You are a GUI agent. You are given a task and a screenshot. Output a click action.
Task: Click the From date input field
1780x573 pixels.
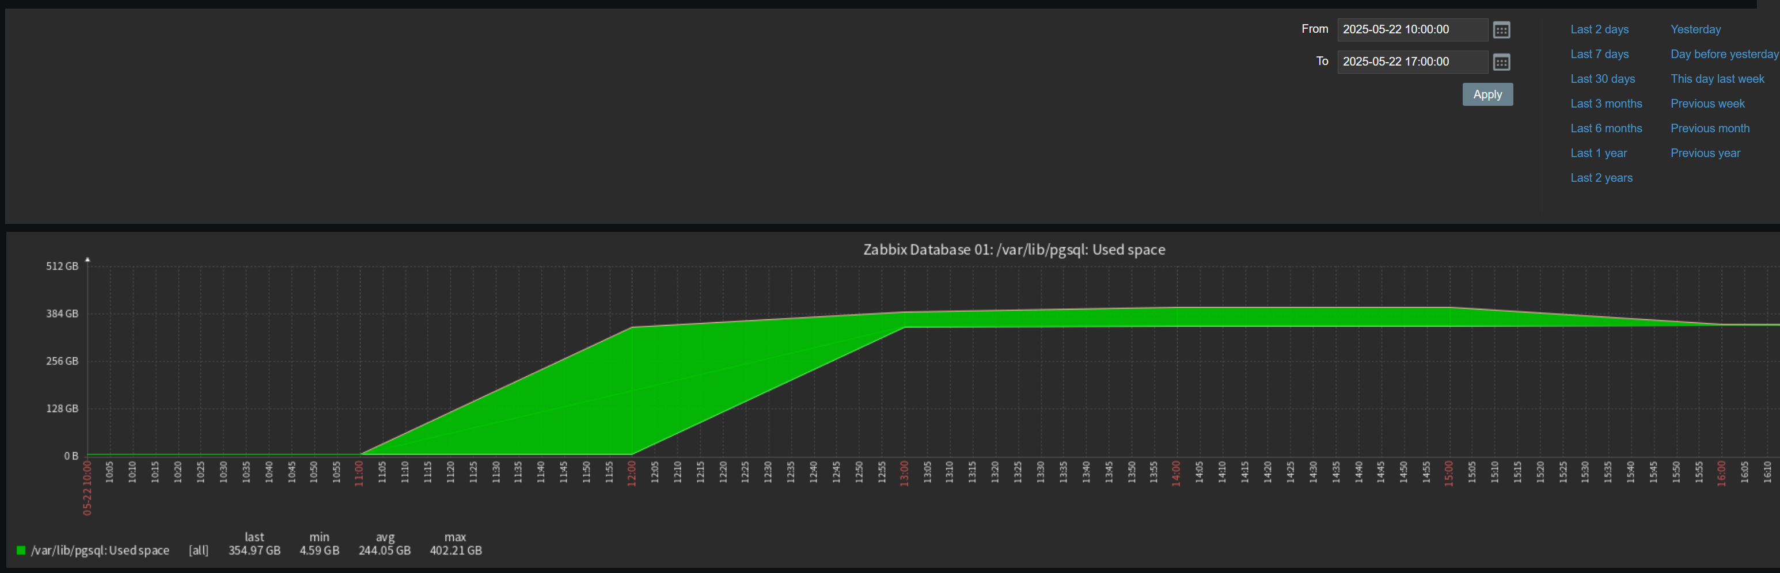pos(1411,30)
